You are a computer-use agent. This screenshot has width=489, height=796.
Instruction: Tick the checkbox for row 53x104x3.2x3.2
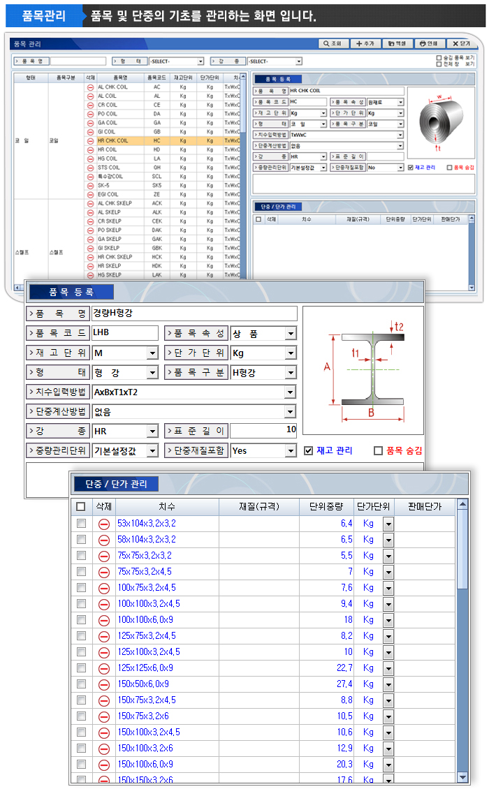tap(81, 524)
